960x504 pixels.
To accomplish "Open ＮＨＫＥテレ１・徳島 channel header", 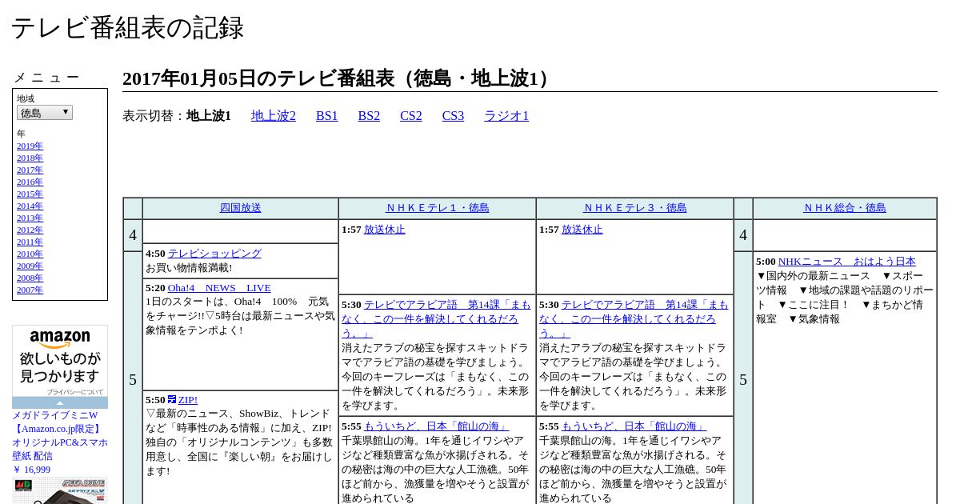I will pos(438,208).
